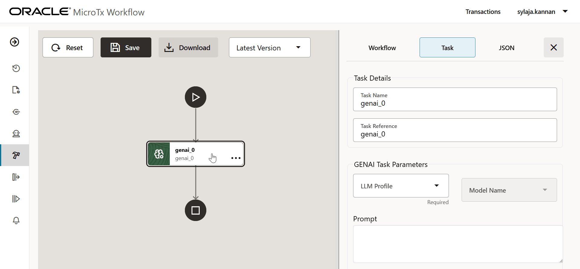The image size is (580, 269).
Task: Open the sylaja.kannan user menu arrow
Action: pyautogui.click(x=565, y=11)
